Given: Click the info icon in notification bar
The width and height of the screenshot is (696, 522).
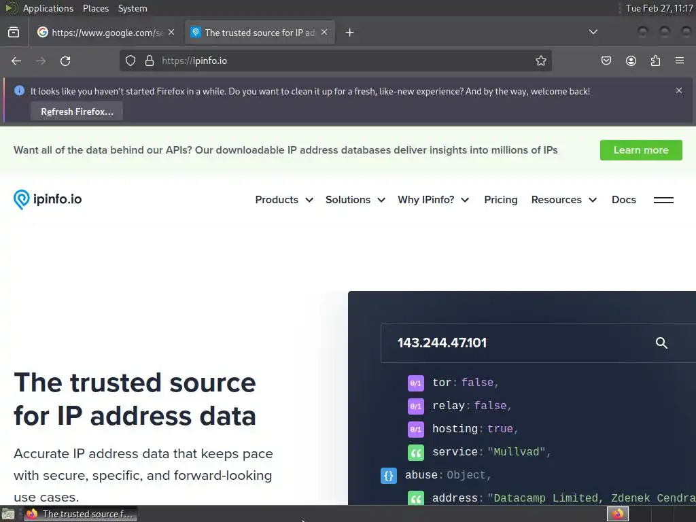Looking at the screenshot, I should [19, 90].
